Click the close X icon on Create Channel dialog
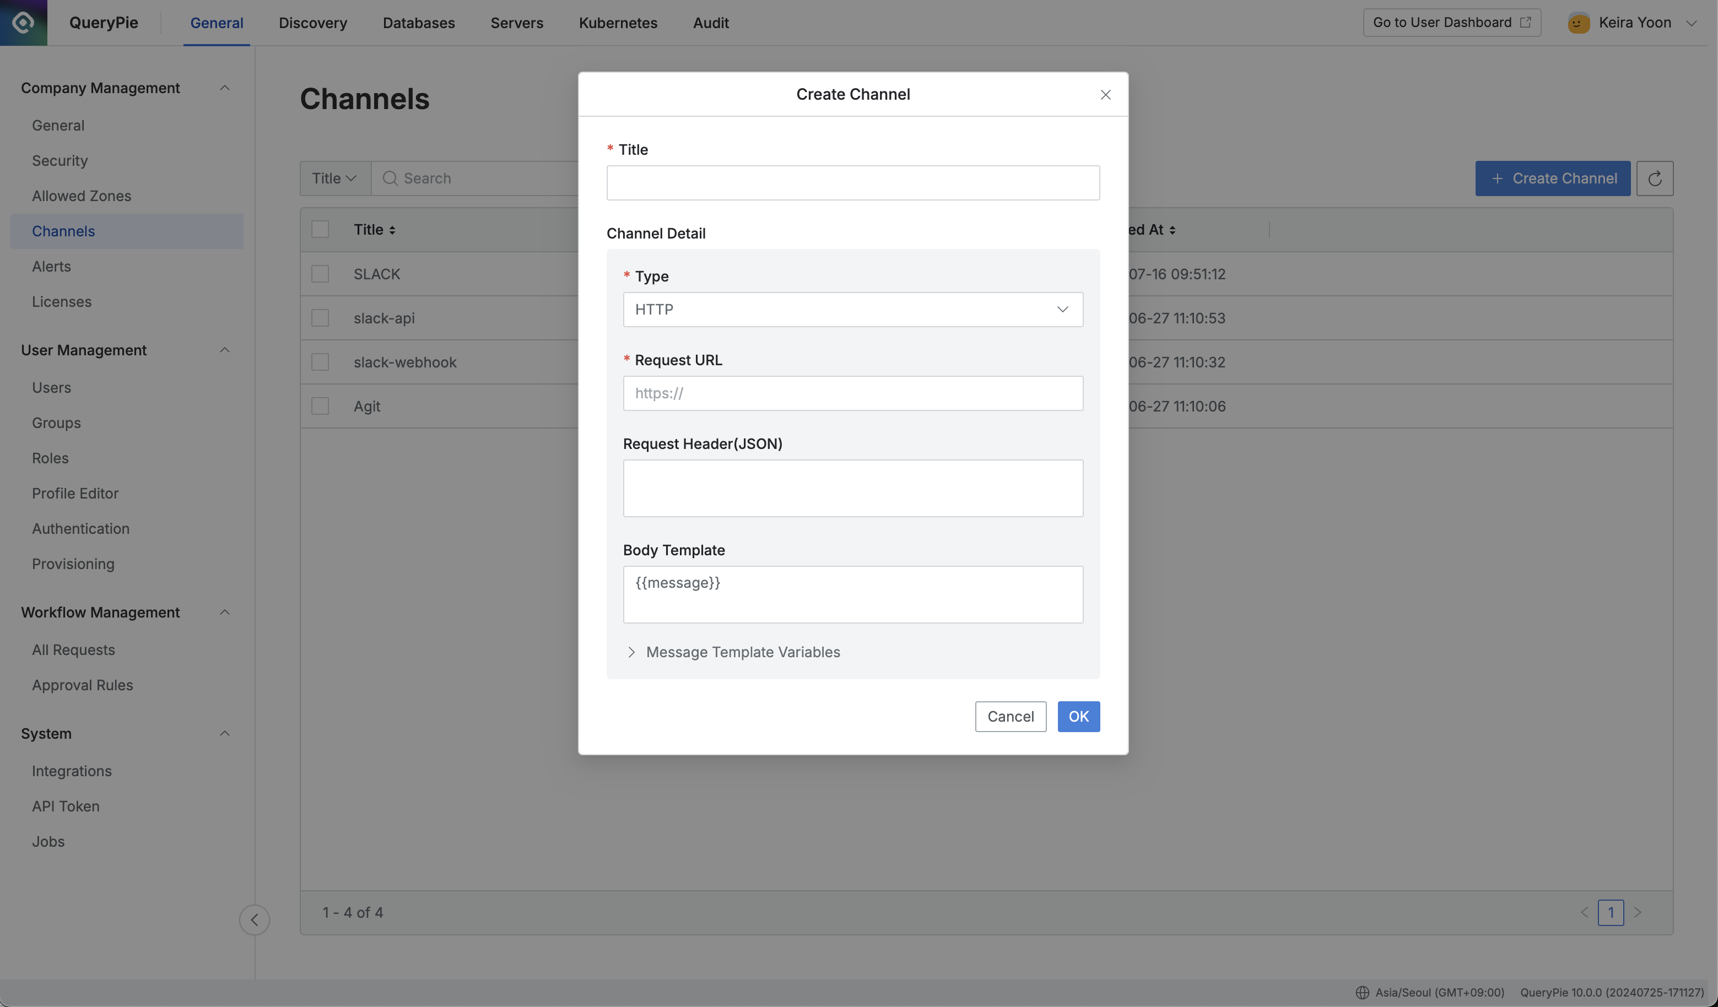Viewport: 1718px width, 1007px height. click(x=1105, y=94)
